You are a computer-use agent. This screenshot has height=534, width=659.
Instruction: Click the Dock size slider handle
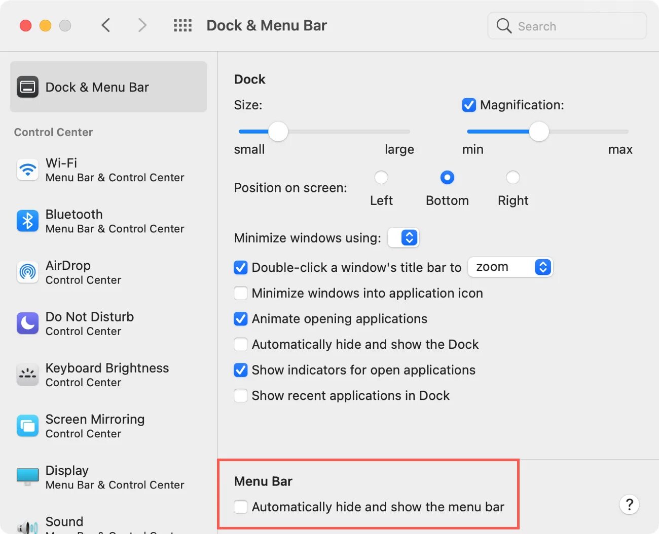[x=278, y=132]
